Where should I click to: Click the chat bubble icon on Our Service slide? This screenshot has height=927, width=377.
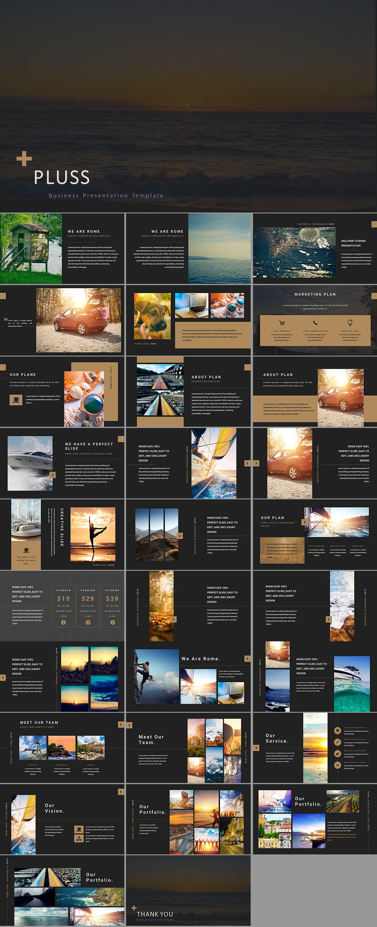tap(337, 730)
